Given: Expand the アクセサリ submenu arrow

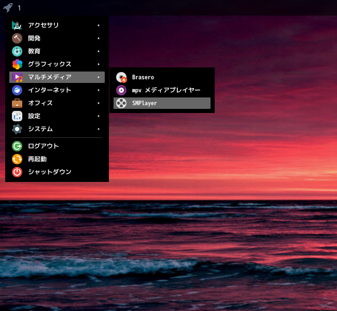Looking at the screenshot, I should point(99,25).
